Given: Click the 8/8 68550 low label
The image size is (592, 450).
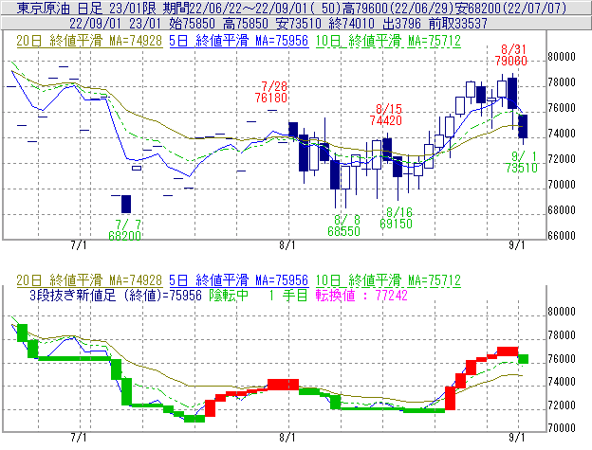Looking at the screenshot, I should click(344, 225).
